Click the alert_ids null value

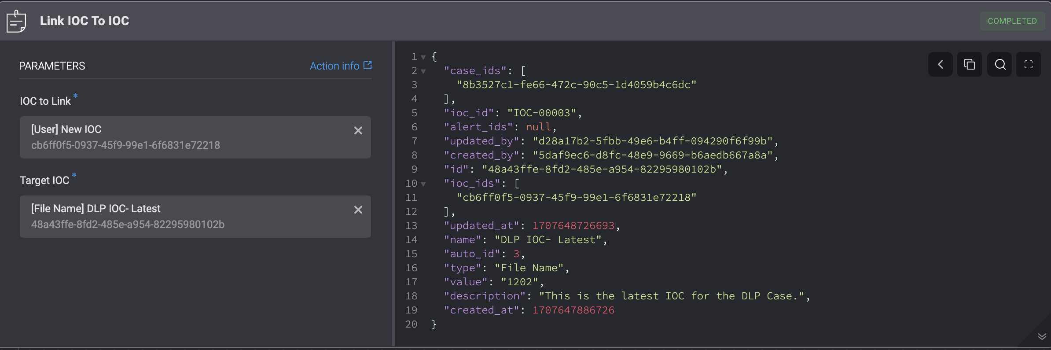538,127
